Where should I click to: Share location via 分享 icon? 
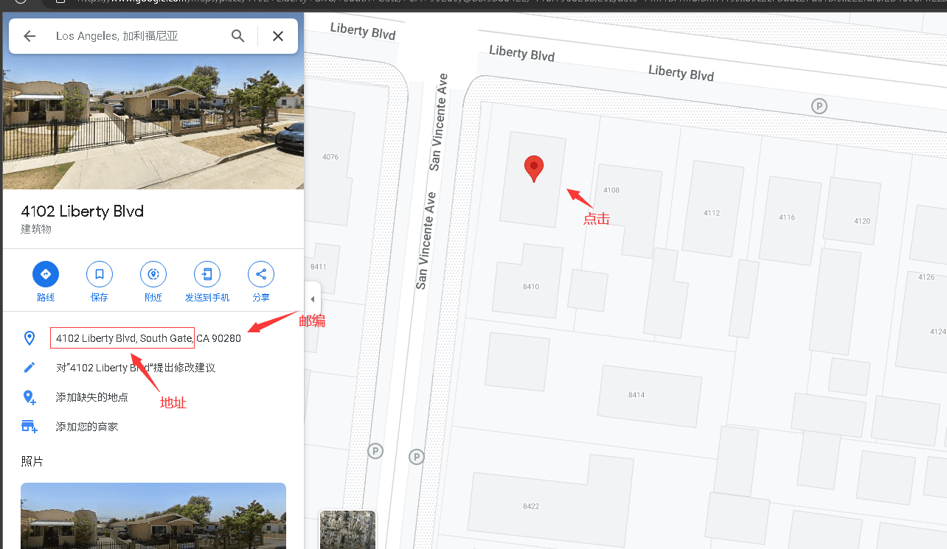(261, 275)
